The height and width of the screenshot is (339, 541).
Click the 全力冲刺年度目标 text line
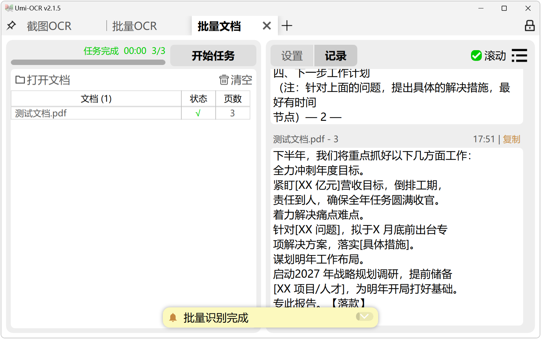pos(319,170)
